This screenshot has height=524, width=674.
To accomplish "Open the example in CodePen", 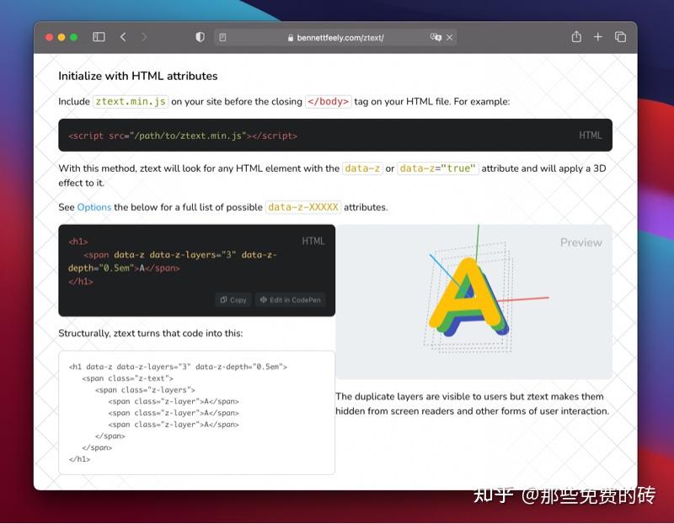I will 290,300.
